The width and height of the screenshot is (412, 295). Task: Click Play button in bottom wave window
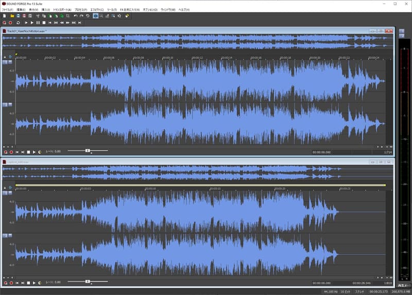[34, 283]
